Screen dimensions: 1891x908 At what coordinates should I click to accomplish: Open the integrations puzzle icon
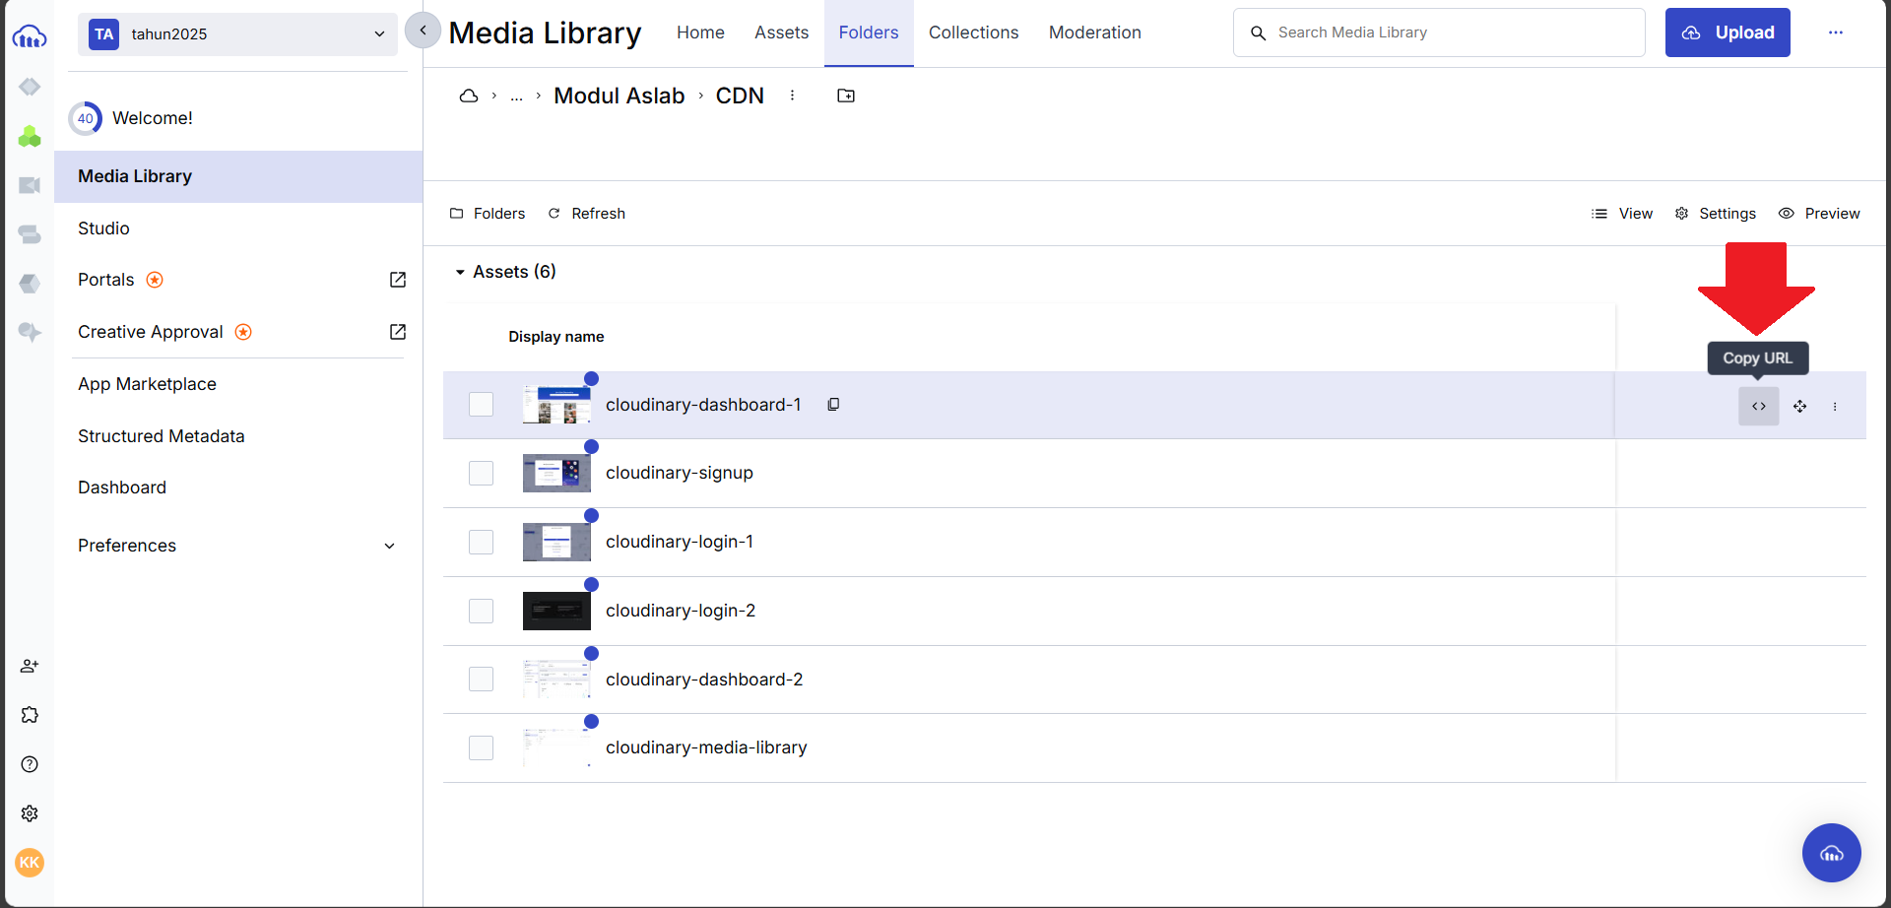click(x=30, y=715)
